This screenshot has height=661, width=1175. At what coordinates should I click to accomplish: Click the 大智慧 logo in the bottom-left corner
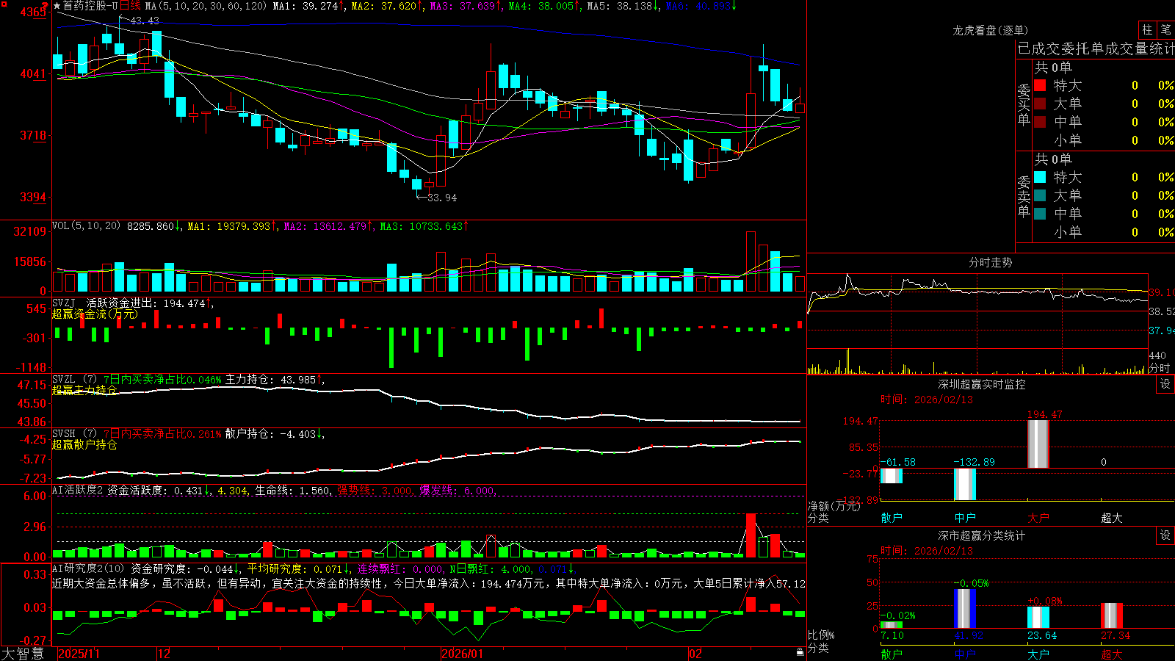point(23,653)
